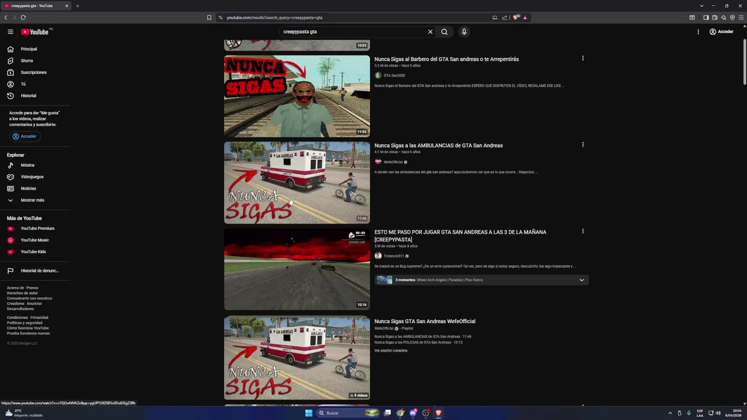Viewport: 747px width, 420px height.
Task: Click the browser address bar URL
Action: pos(274,17)
